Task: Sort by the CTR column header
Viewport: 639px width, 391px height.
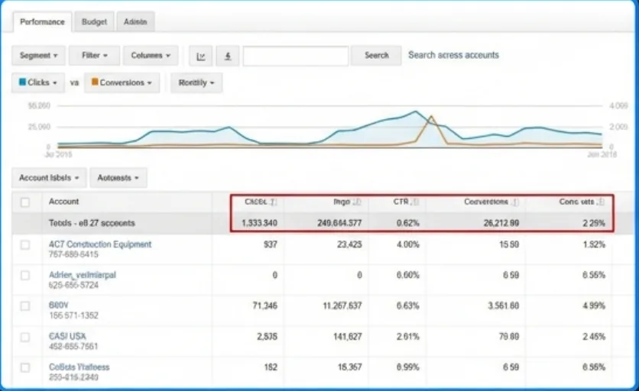Action: 401,202
